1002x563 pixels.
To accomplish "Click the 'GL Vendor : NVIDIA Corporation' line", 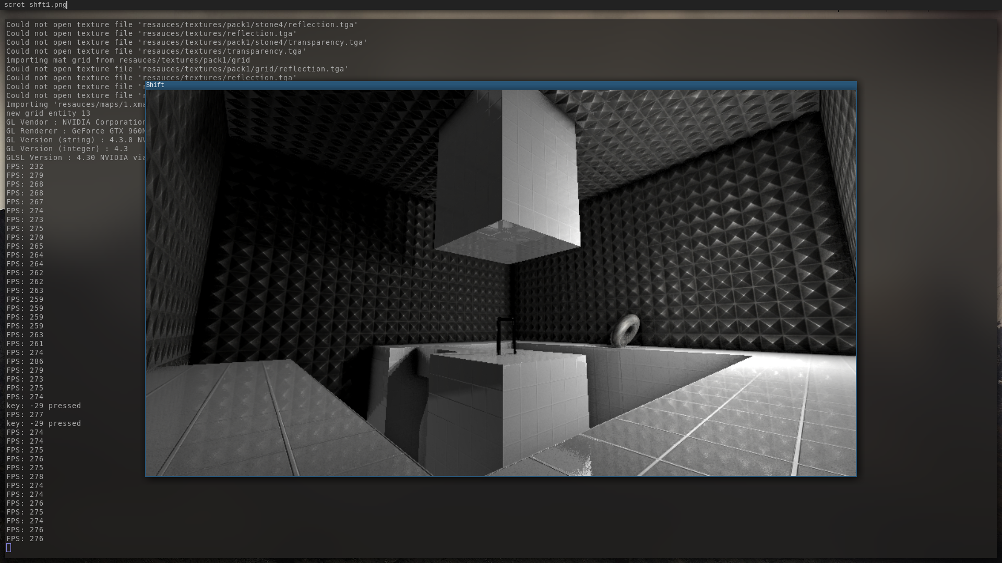I will tap(76, 123).
